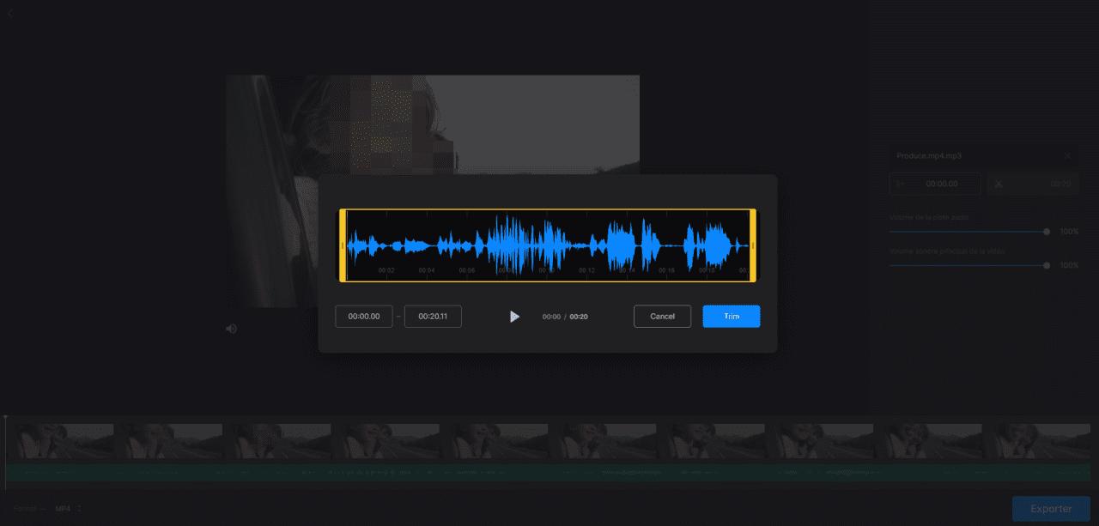
Task: Cancel the audio trim dialog
Action: click(x=662, y=316)
